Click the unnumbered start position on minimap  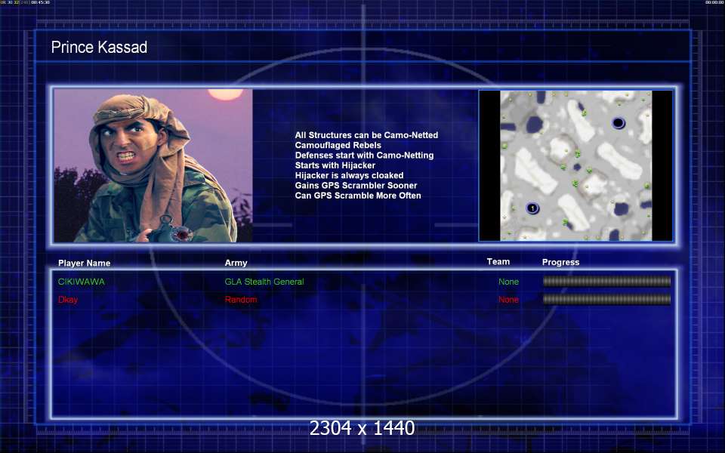(619, 122)
